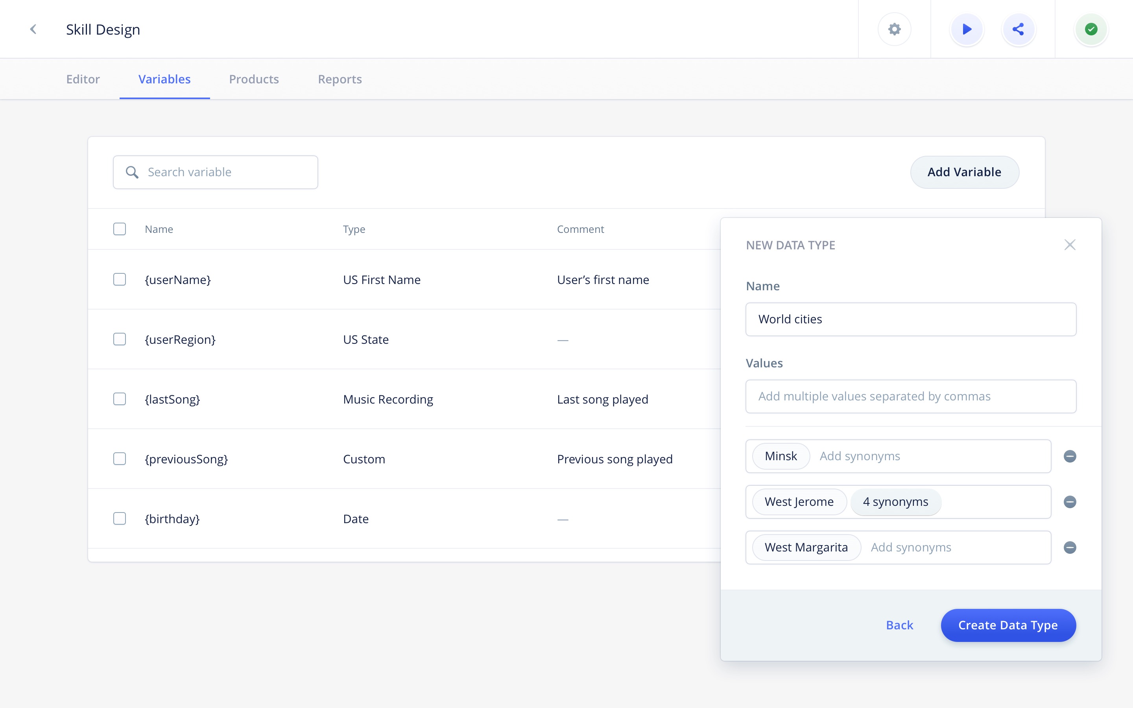Check the select-all checkbox in table header
This screenshot has width=1133, height=708.
click(119, 229)
